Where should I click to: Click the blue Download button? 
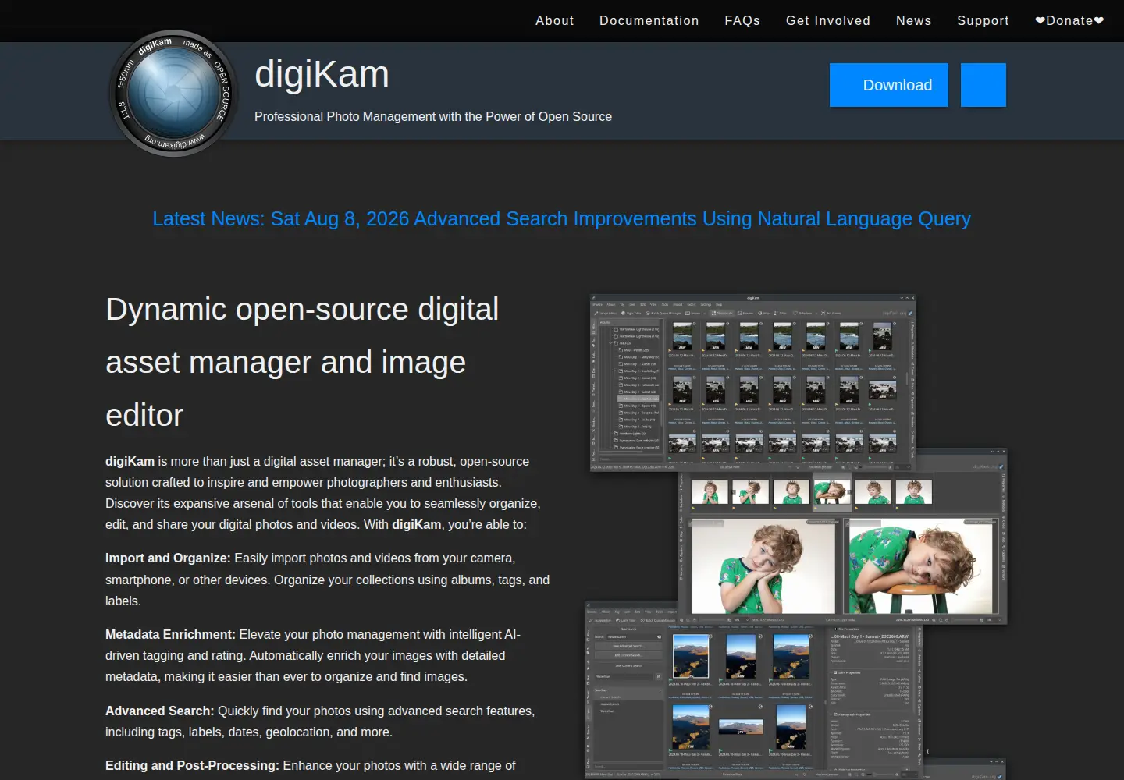889,85
